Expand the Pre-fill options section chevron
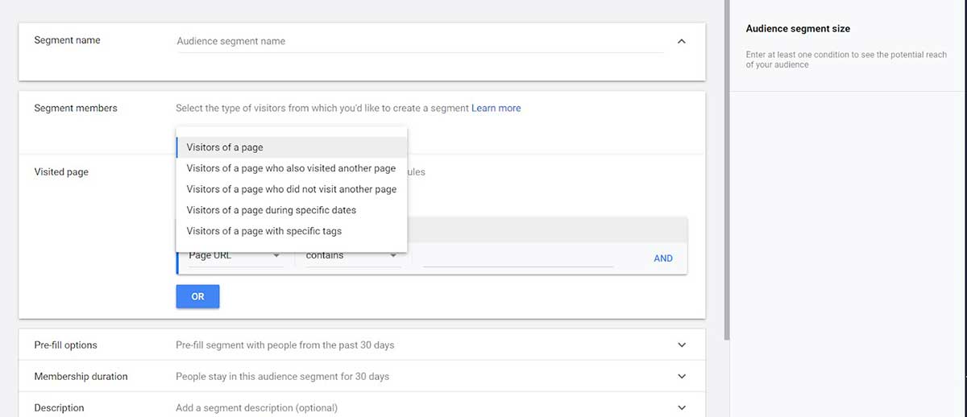967x417 pixels. point(682,345)
